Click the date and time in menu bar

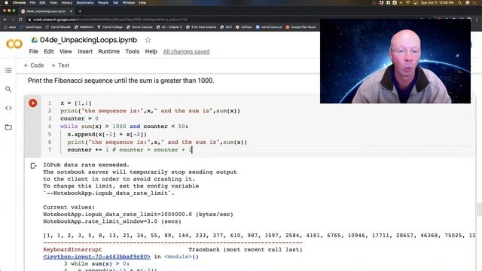click(x=437, y=2)
